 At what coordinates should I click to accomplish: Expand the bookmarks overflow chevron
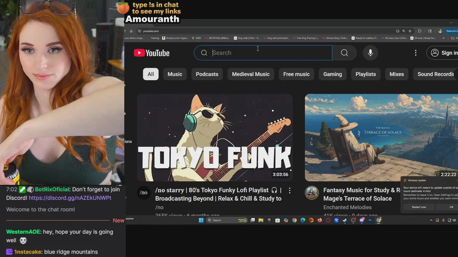[443, 38]
